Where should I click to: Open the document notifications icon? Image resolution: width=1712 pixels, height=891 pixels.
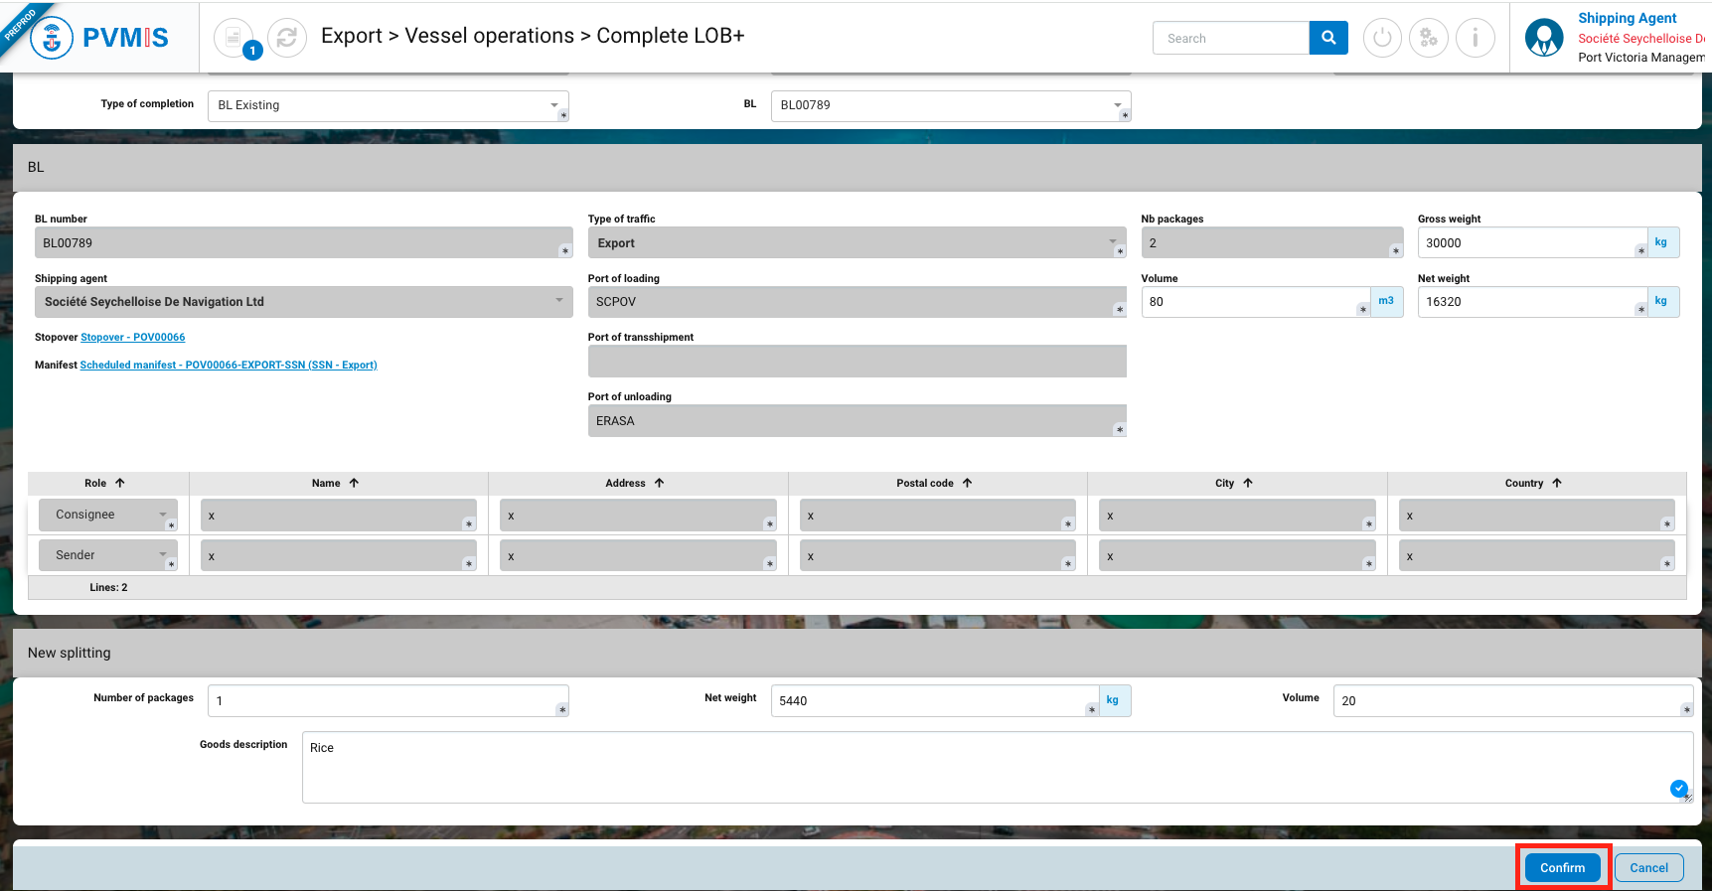click(x=233, y=38)
